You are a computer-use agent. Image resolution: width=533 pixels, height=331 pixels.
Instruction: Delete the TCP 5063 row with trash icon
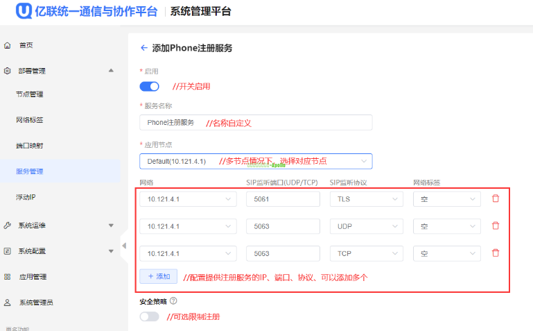pos(495,253)
